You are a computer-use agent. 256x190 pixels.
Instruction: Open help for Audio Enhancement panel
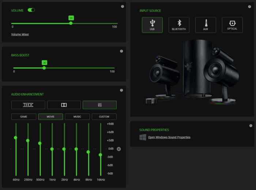121,90
